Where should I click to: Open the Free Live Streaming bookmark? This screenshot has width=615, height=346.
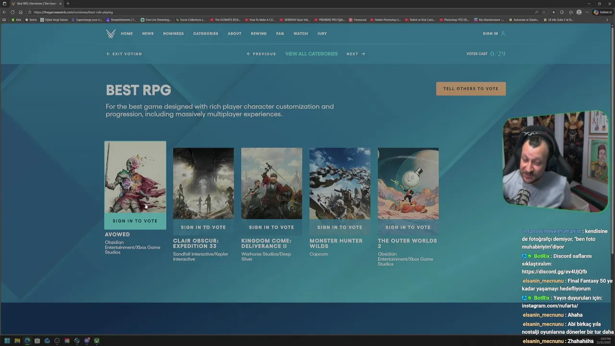156,20
